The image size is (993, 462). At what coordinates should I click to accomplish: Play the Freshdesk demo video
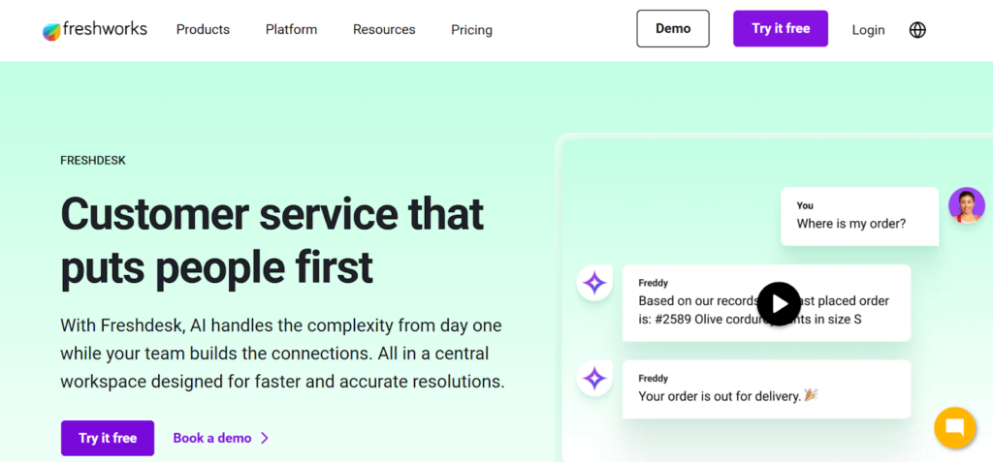pos(779,303)
